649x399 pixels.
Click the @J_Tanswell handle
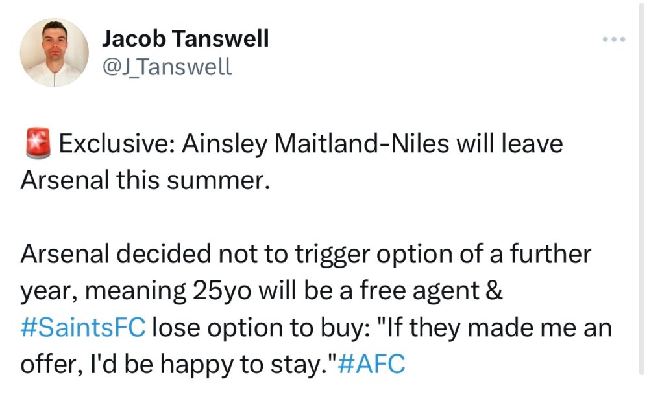click(166, 66)
